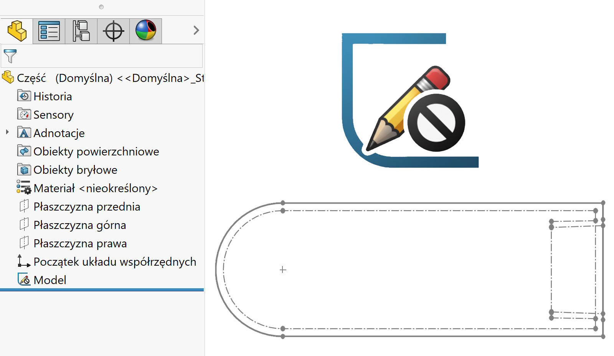Open the DimXpertManager crosshair tab

[x=114, y=31]
